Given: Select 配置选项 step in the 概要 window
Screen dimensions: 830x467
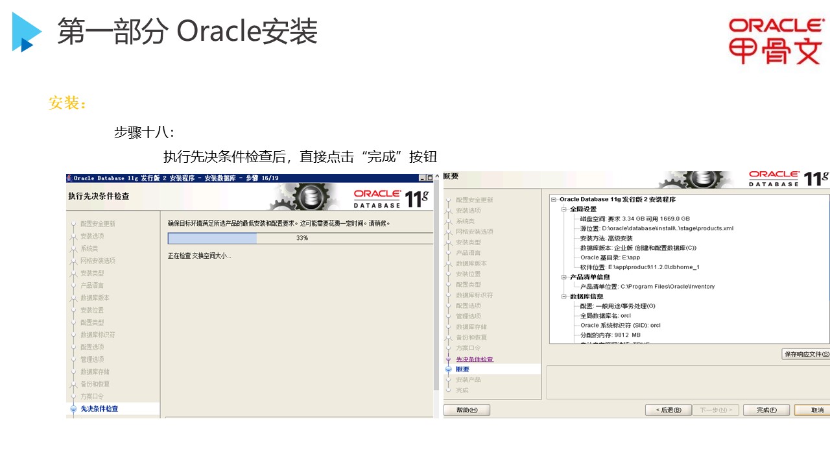Looking at the screenshot, I should click(x=468, y=305).
